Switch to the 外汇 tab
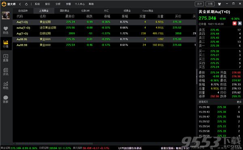 [x=106, y=10]
